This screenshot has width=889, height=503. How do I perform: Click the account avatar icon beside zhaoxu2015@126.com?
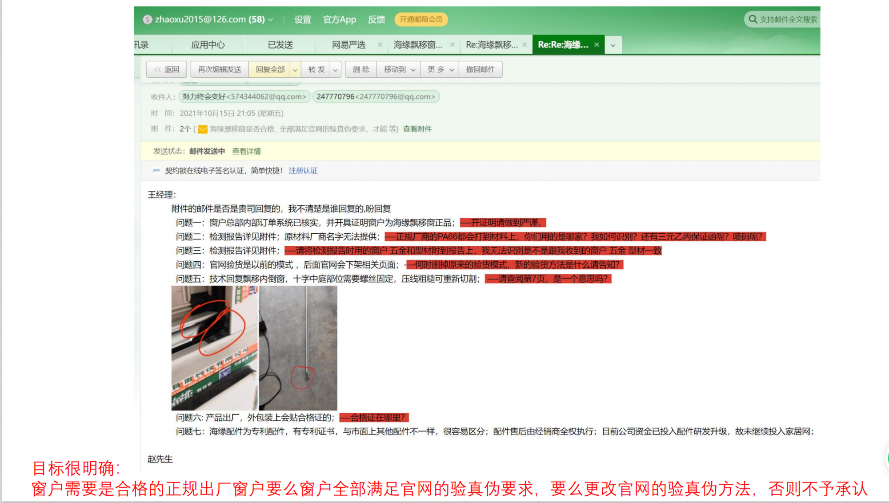pyautogui.click(x=147, y=20)
